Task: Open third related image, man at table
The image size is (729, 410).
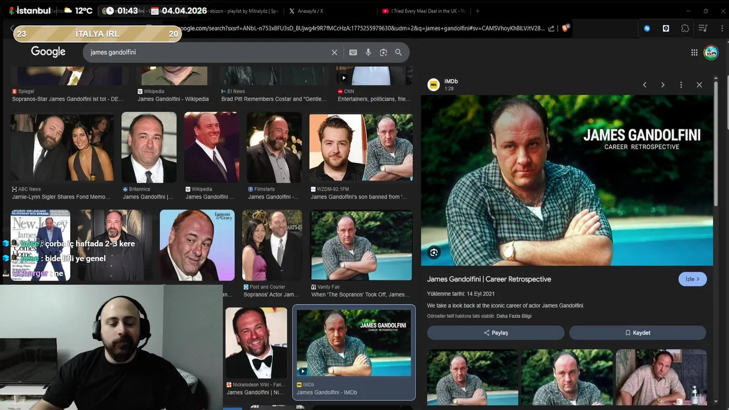Action: (x=661, y=377)
